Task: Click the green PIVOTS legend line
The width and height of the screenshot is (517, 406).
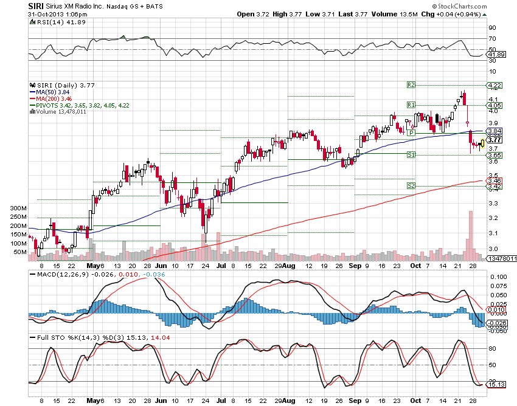Action: point(32,106)
